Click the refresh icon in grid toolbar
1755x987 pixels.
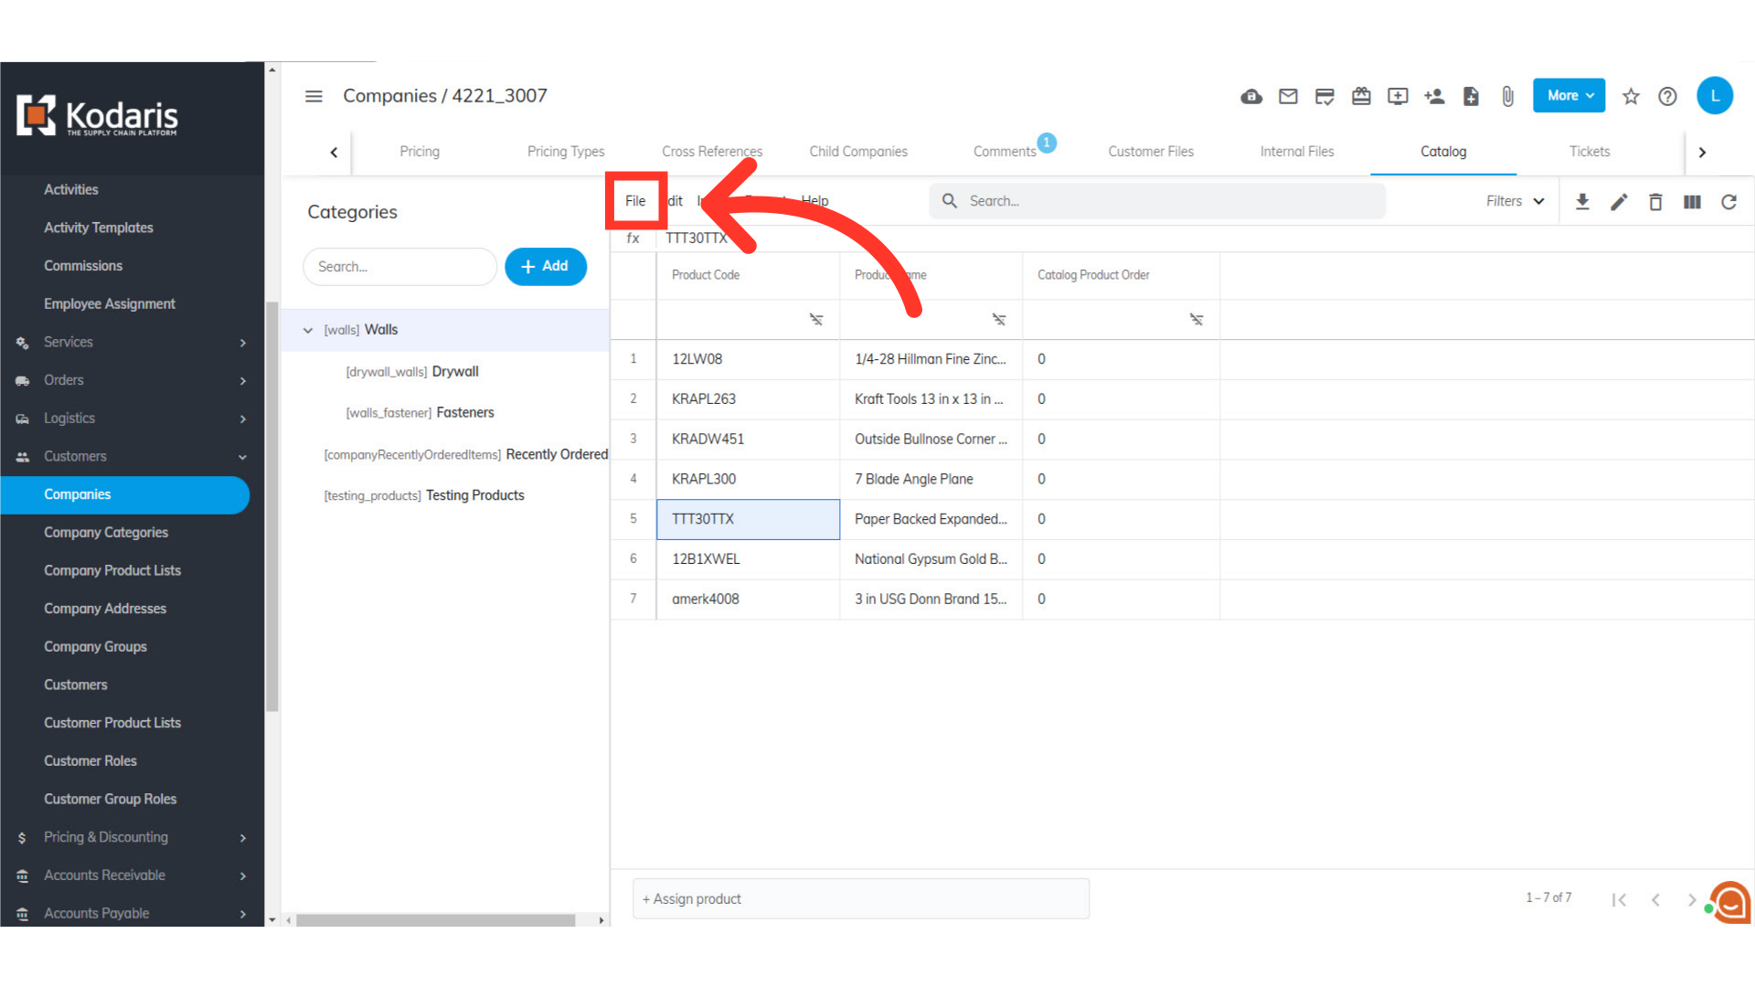coord(1728,202)
